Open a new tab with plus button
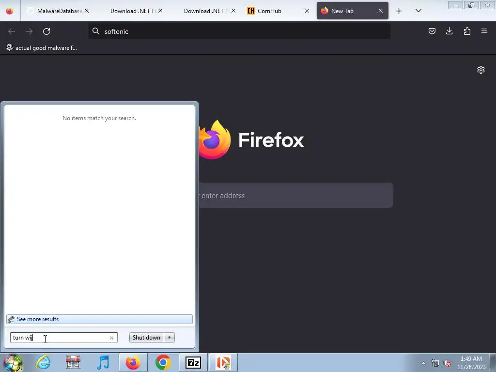 pos(399,11)
